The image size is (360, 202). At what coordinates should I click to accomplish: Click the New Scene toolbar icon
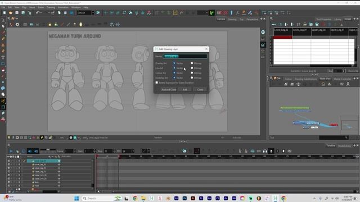point(4,13)
